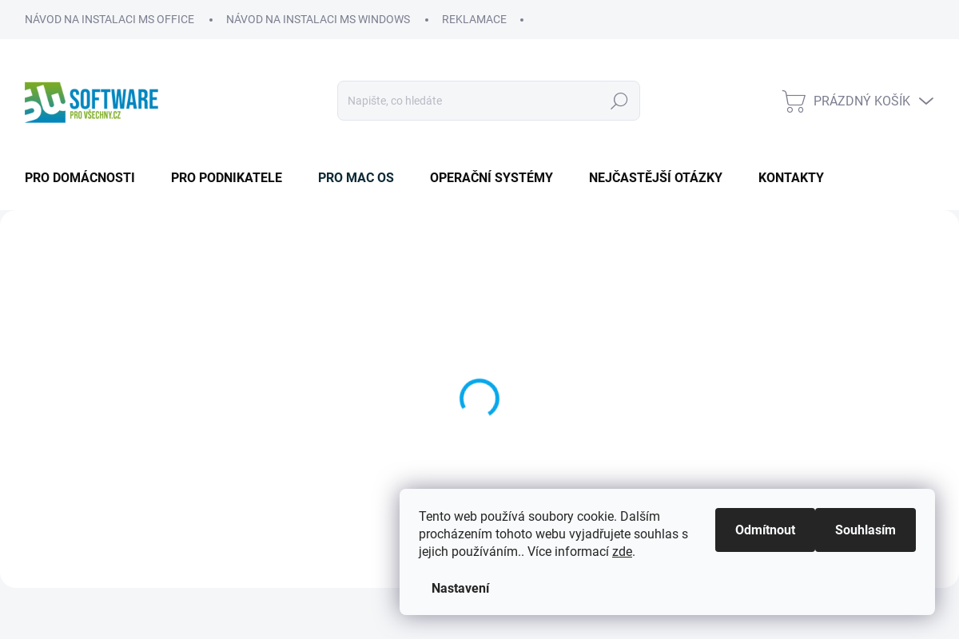Reject cookies with the Odmítnout button

(765, 530)
